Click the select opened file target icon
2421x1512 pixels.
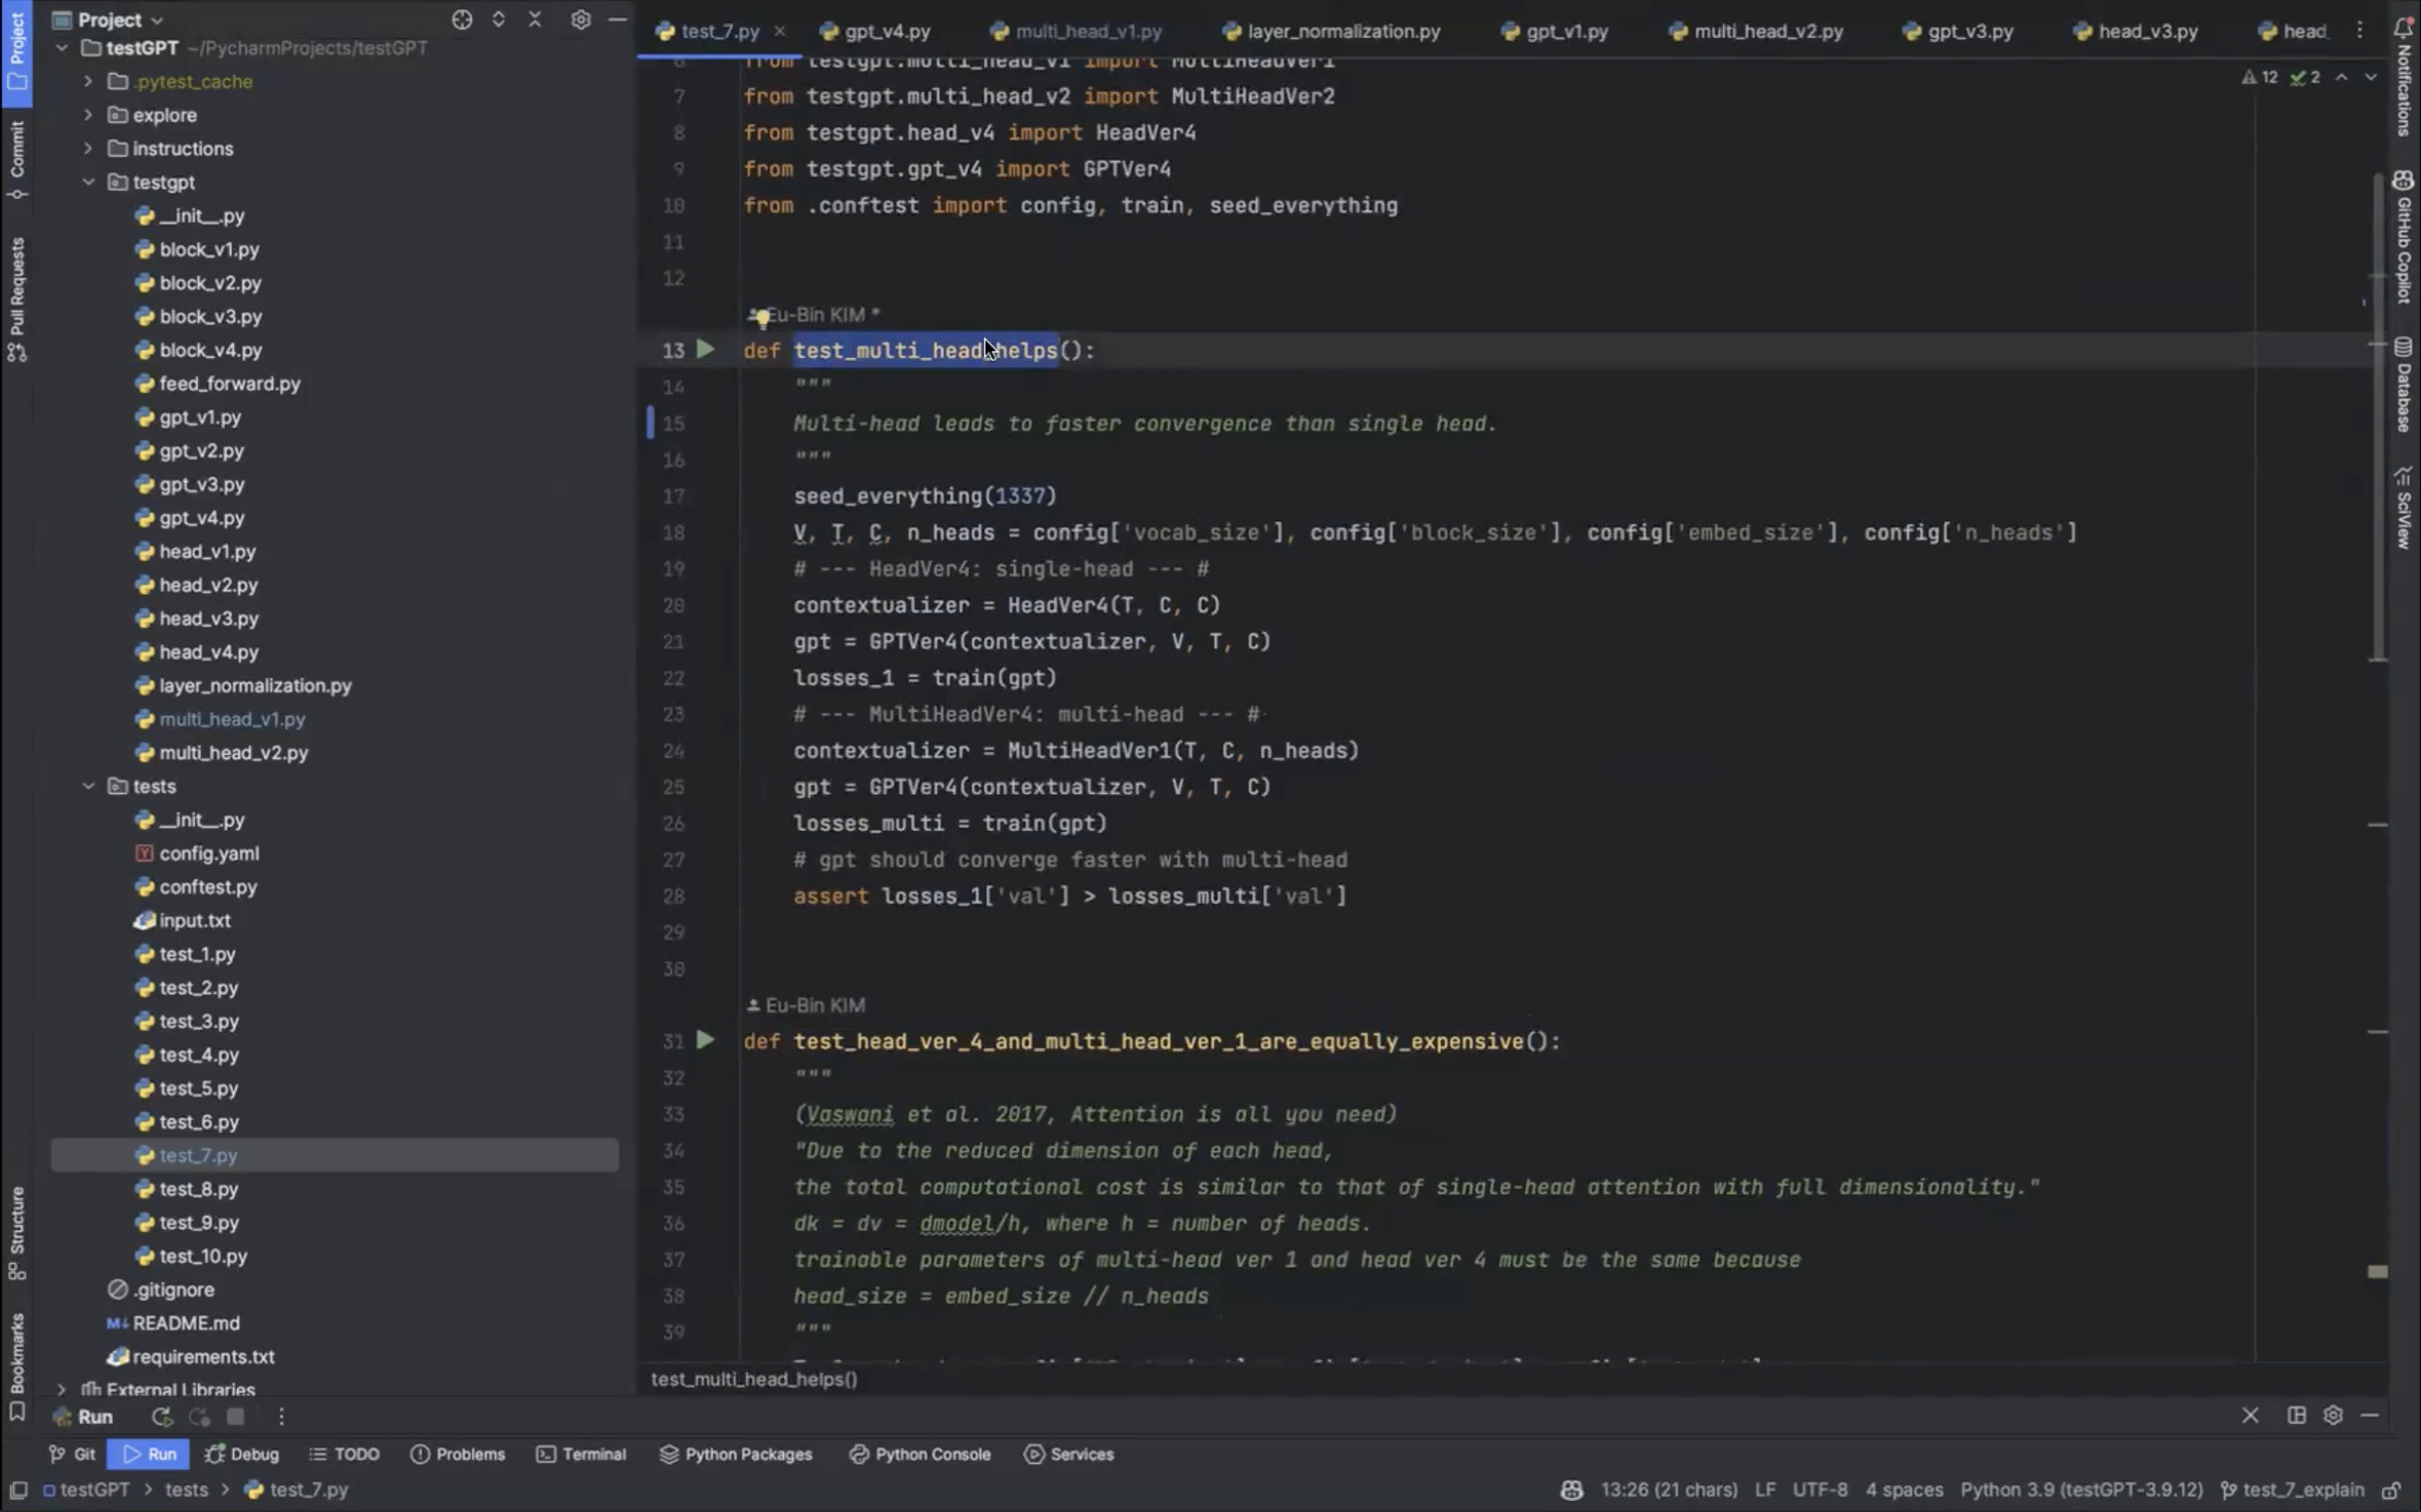click(461, 19)
